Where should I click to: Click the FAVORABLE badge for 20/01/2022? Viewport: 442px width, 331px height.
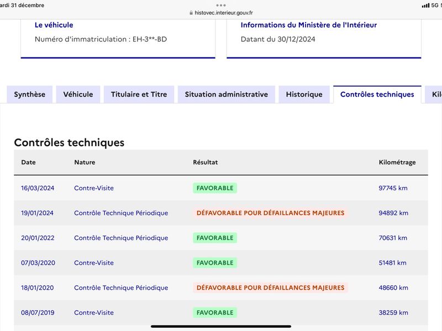coord(215,238)
